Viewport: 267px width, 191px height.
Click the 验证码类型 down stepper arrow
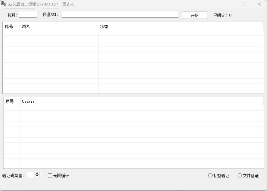coord(37,176)
